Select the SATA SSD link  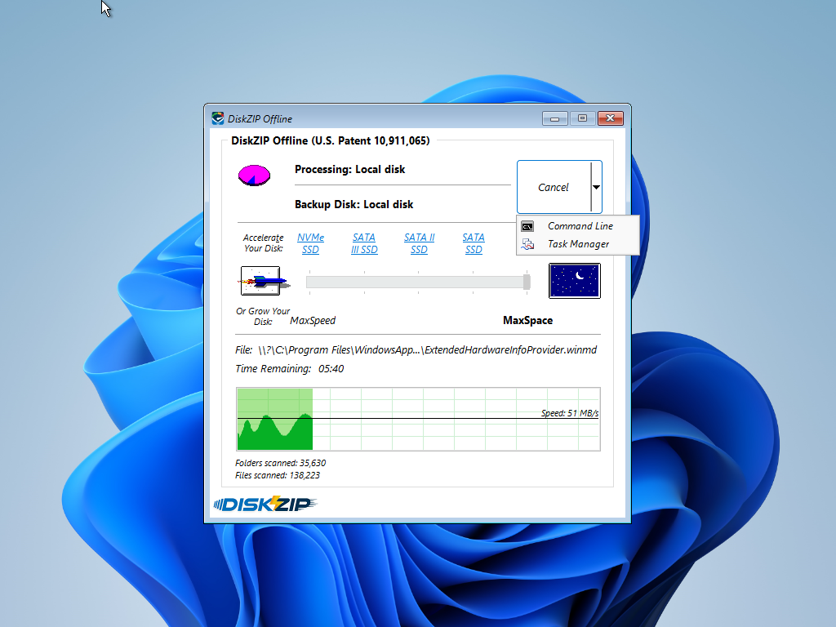tap(474, 243)
